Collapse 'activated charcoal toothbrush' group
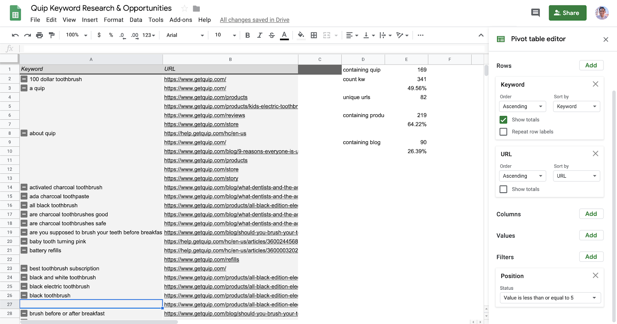The image size is (617, 324). (24, 187)
